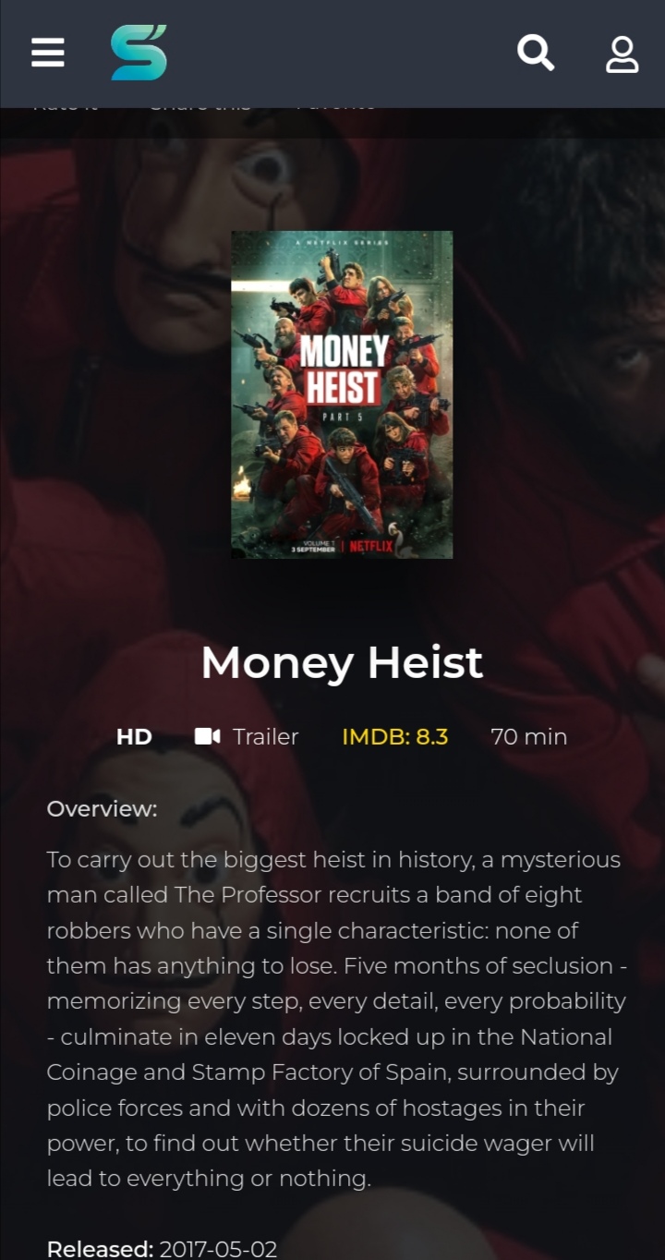Viewport: 665px width, 1260px height.
Task: Click the Overview heading label
Action: click(x=103, y=809)
